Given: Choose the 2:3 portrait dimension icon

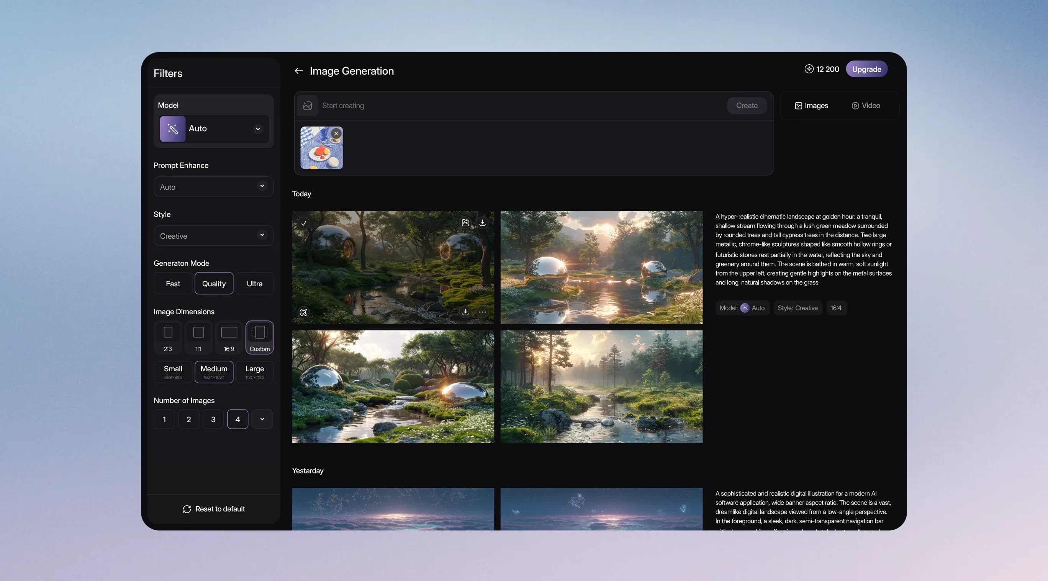Looking at the screenshot, I should click(168, 338).
